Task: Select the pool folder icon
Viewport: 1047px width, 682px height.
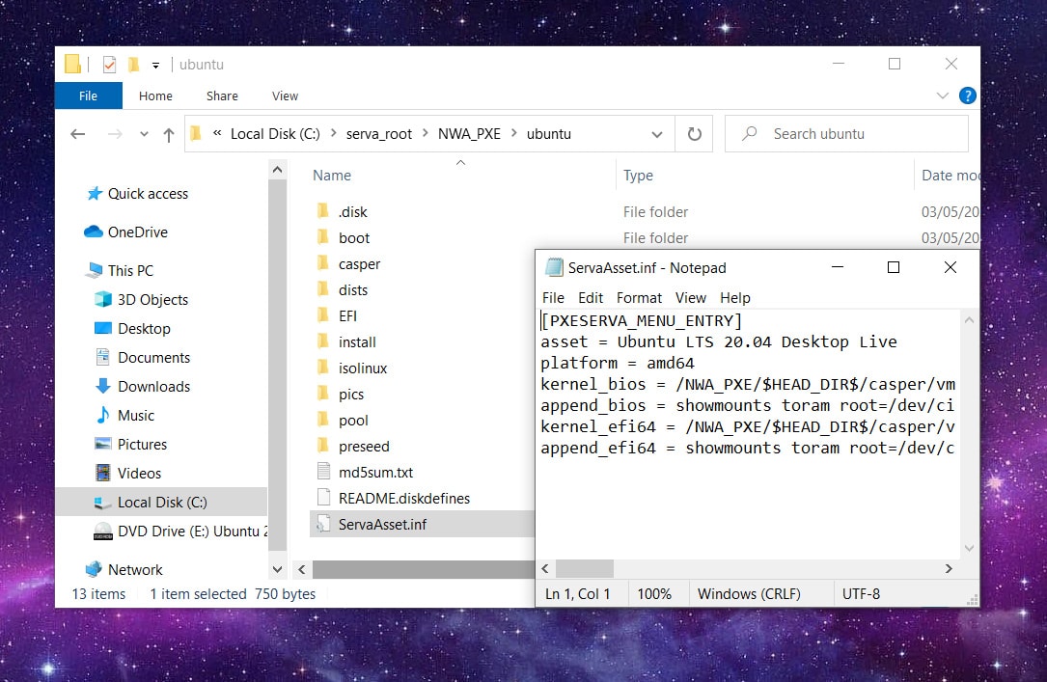Action: click(323, 420)
